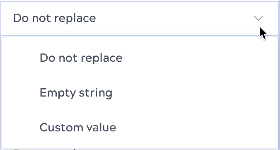The image size is (280, 150).
Task: Choose "Custom value" from the list
Action: tap(140, 127)
